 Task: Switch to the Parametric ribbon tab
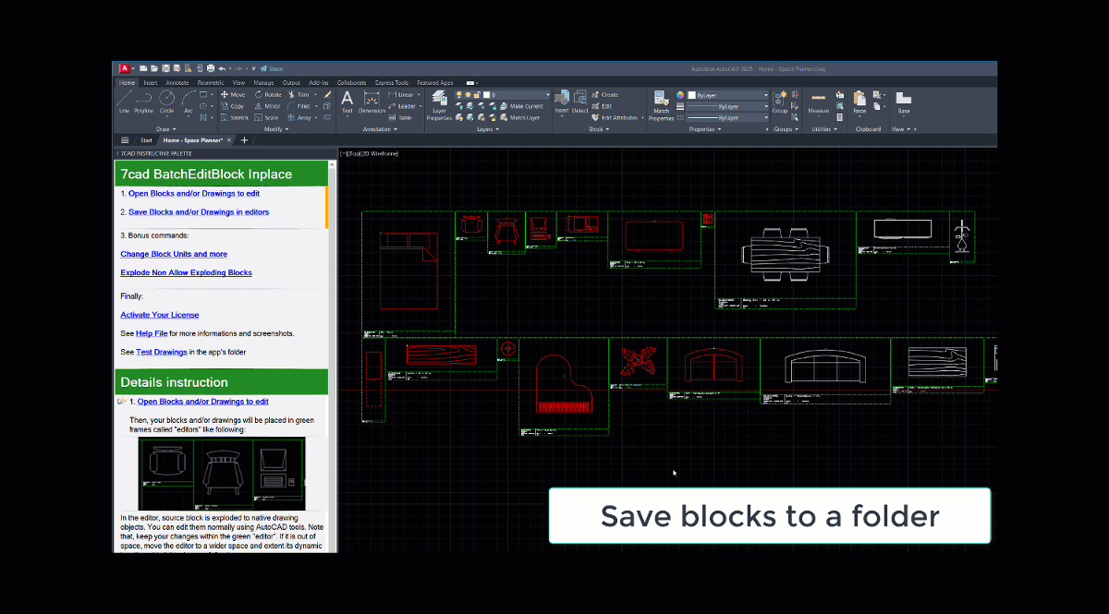point(211,82)
